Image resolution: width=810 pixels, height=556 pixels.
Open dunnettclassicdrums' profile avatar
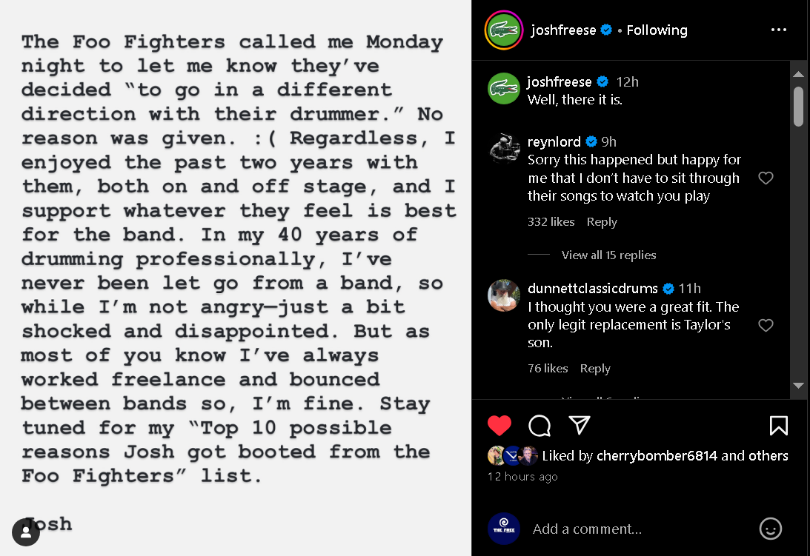point(503,295)
